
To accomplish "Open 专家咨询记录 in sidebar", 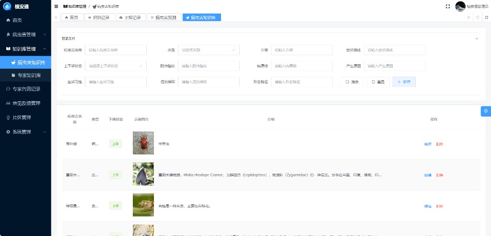I will coord(25,89).
